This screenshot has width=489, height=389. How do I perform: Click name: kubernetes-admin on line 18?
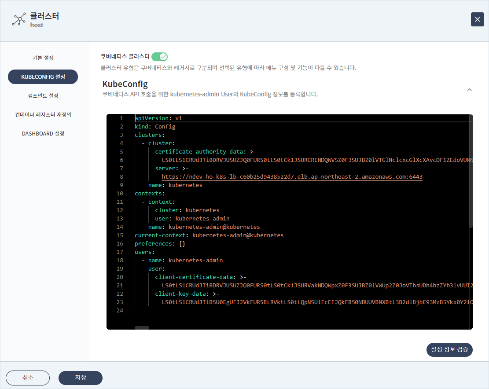click(185, 260)
